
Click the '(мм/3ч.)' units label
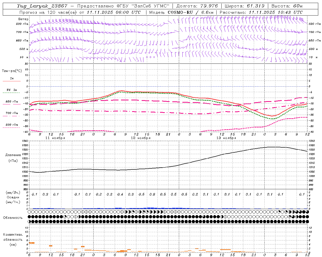point(13,192)
